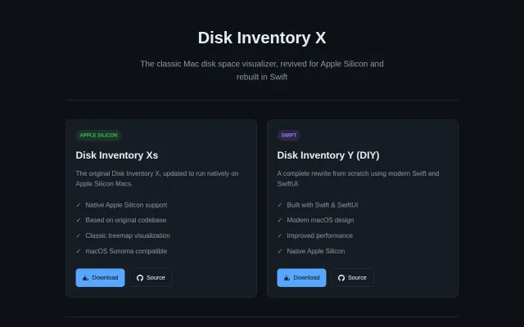Click the Disk Inventory X page title
The width and height of the screenshot is (524, 327).
262,38
